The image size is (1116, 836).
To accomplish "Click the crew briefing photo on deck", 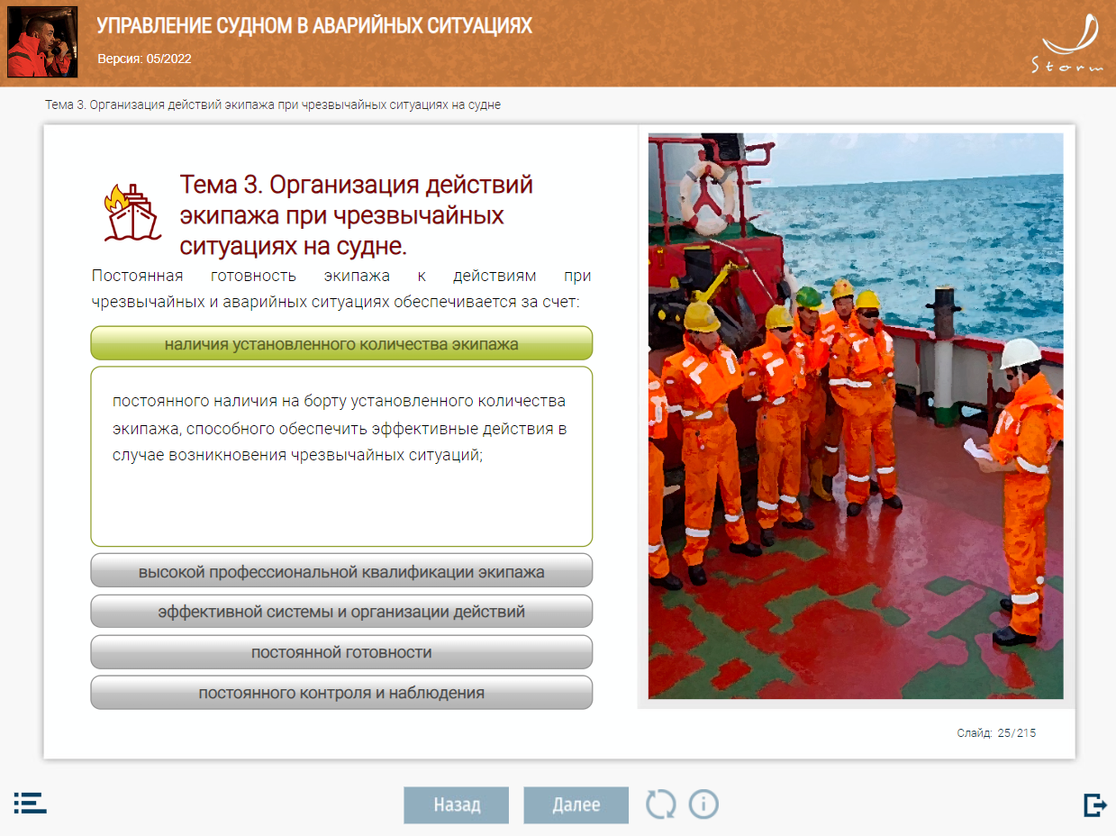I will point(855,415).
